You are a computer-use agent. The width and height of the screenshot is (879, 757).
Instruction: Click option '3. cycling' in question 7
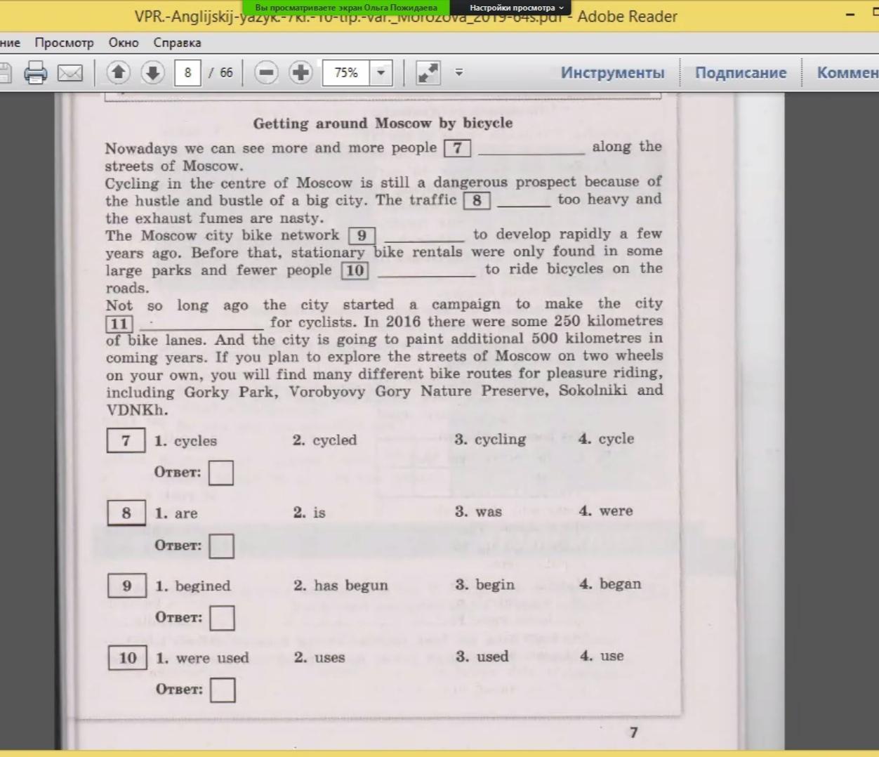tap(490, 440)
